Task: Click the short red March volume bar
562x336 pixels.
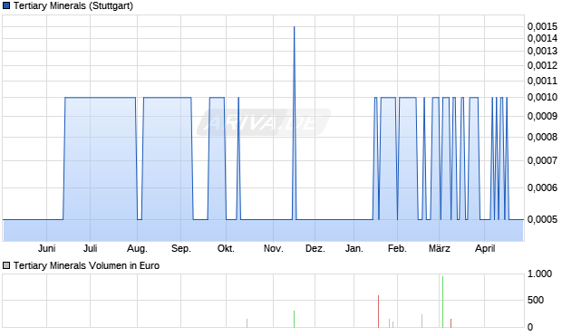Action: point(451,323)
